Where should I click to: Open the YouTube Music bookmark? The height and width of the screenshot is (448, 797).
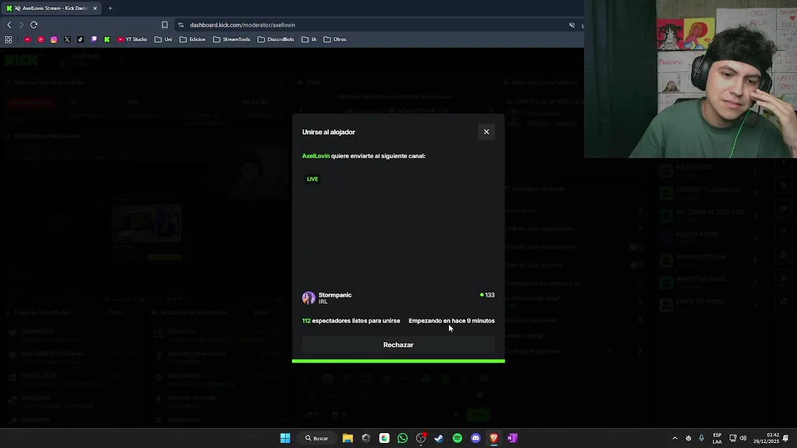point(40,39)
